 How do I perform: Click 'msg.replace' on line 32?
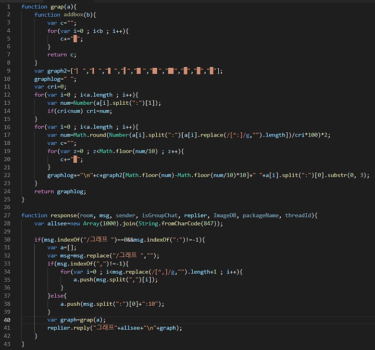click(91, 256)
